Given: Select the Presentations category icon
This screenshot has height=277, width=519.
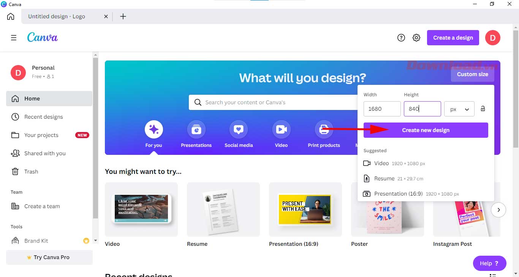Looking at the screenshot, I should pyautogui.click(x=196, y=130).
